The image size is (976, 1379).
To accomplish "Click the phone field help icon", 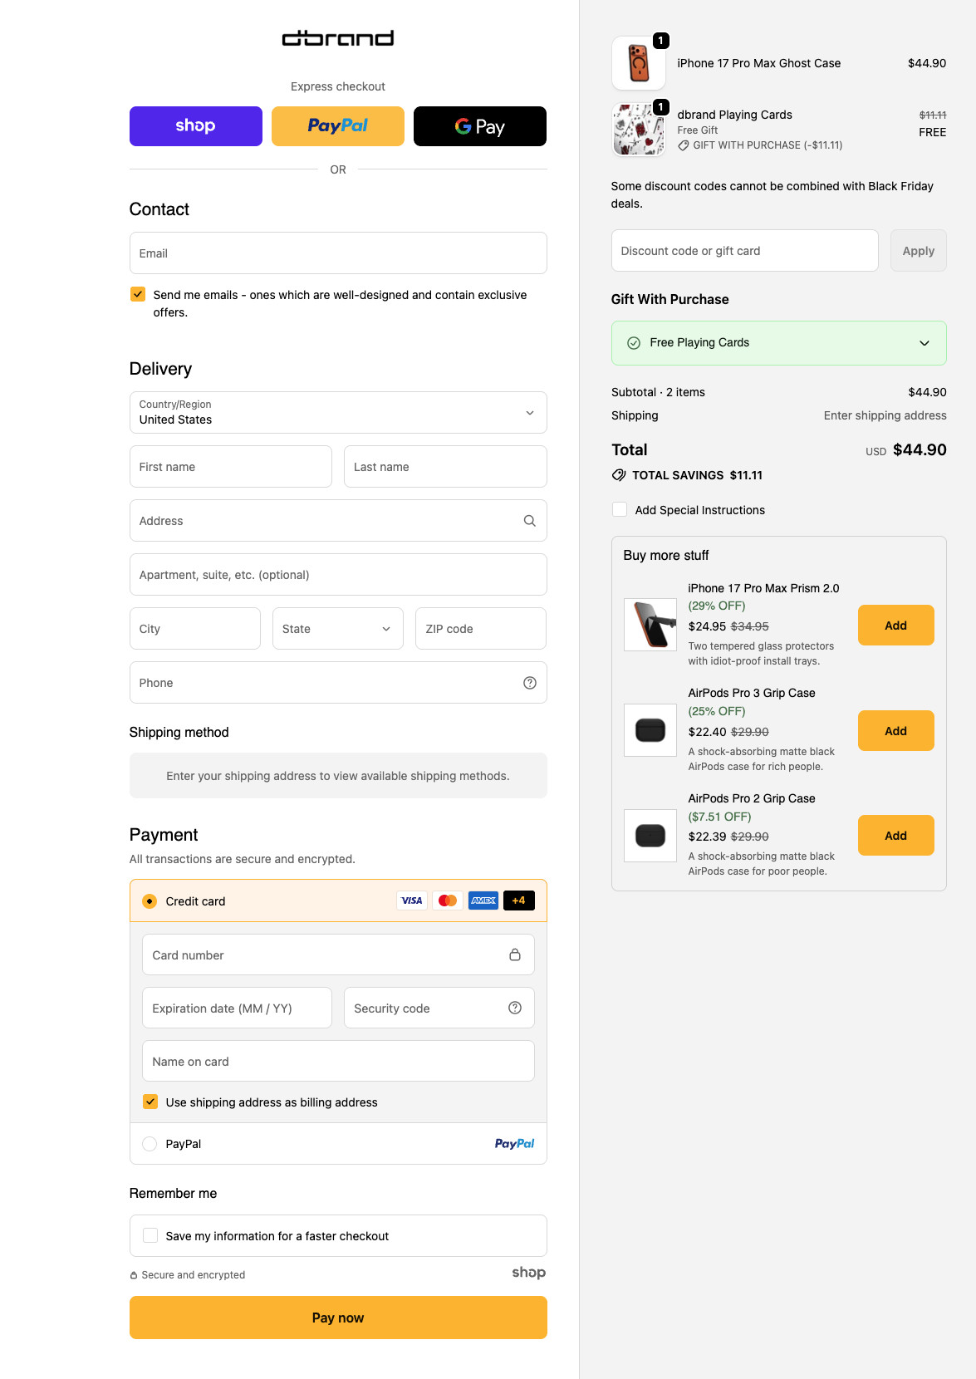I will [530, 683].
